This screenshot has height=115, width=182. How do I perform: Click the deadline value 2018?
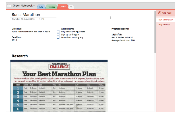[x=14, y=40]
